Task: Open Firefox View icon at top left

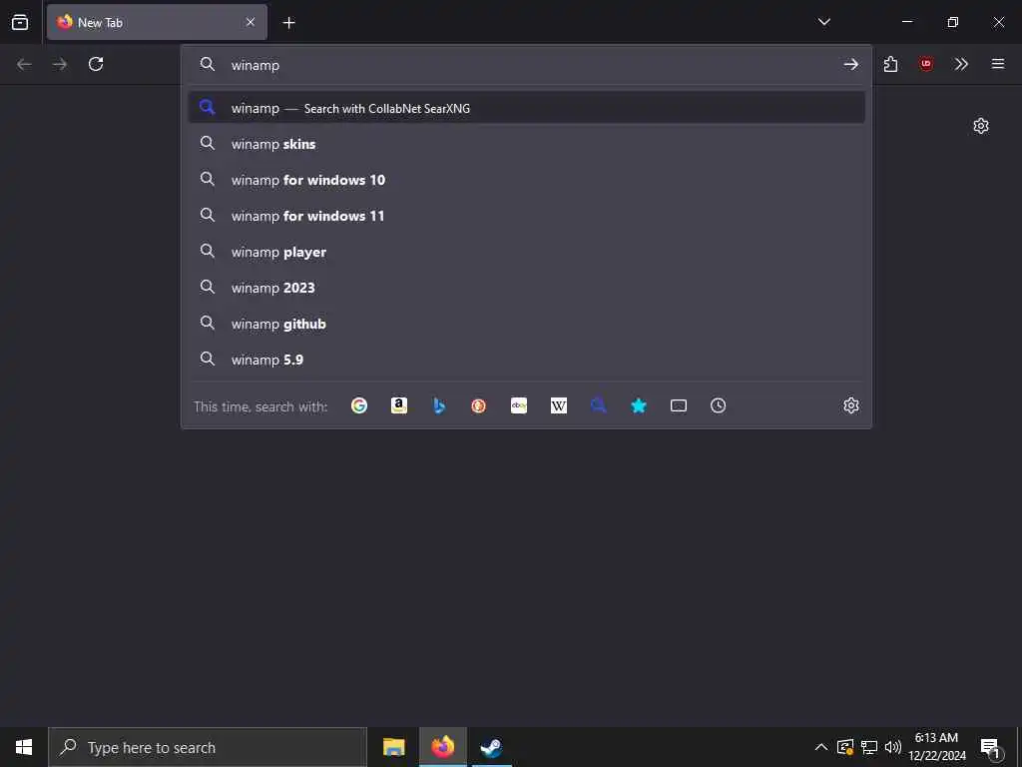Action: point(20,22)
